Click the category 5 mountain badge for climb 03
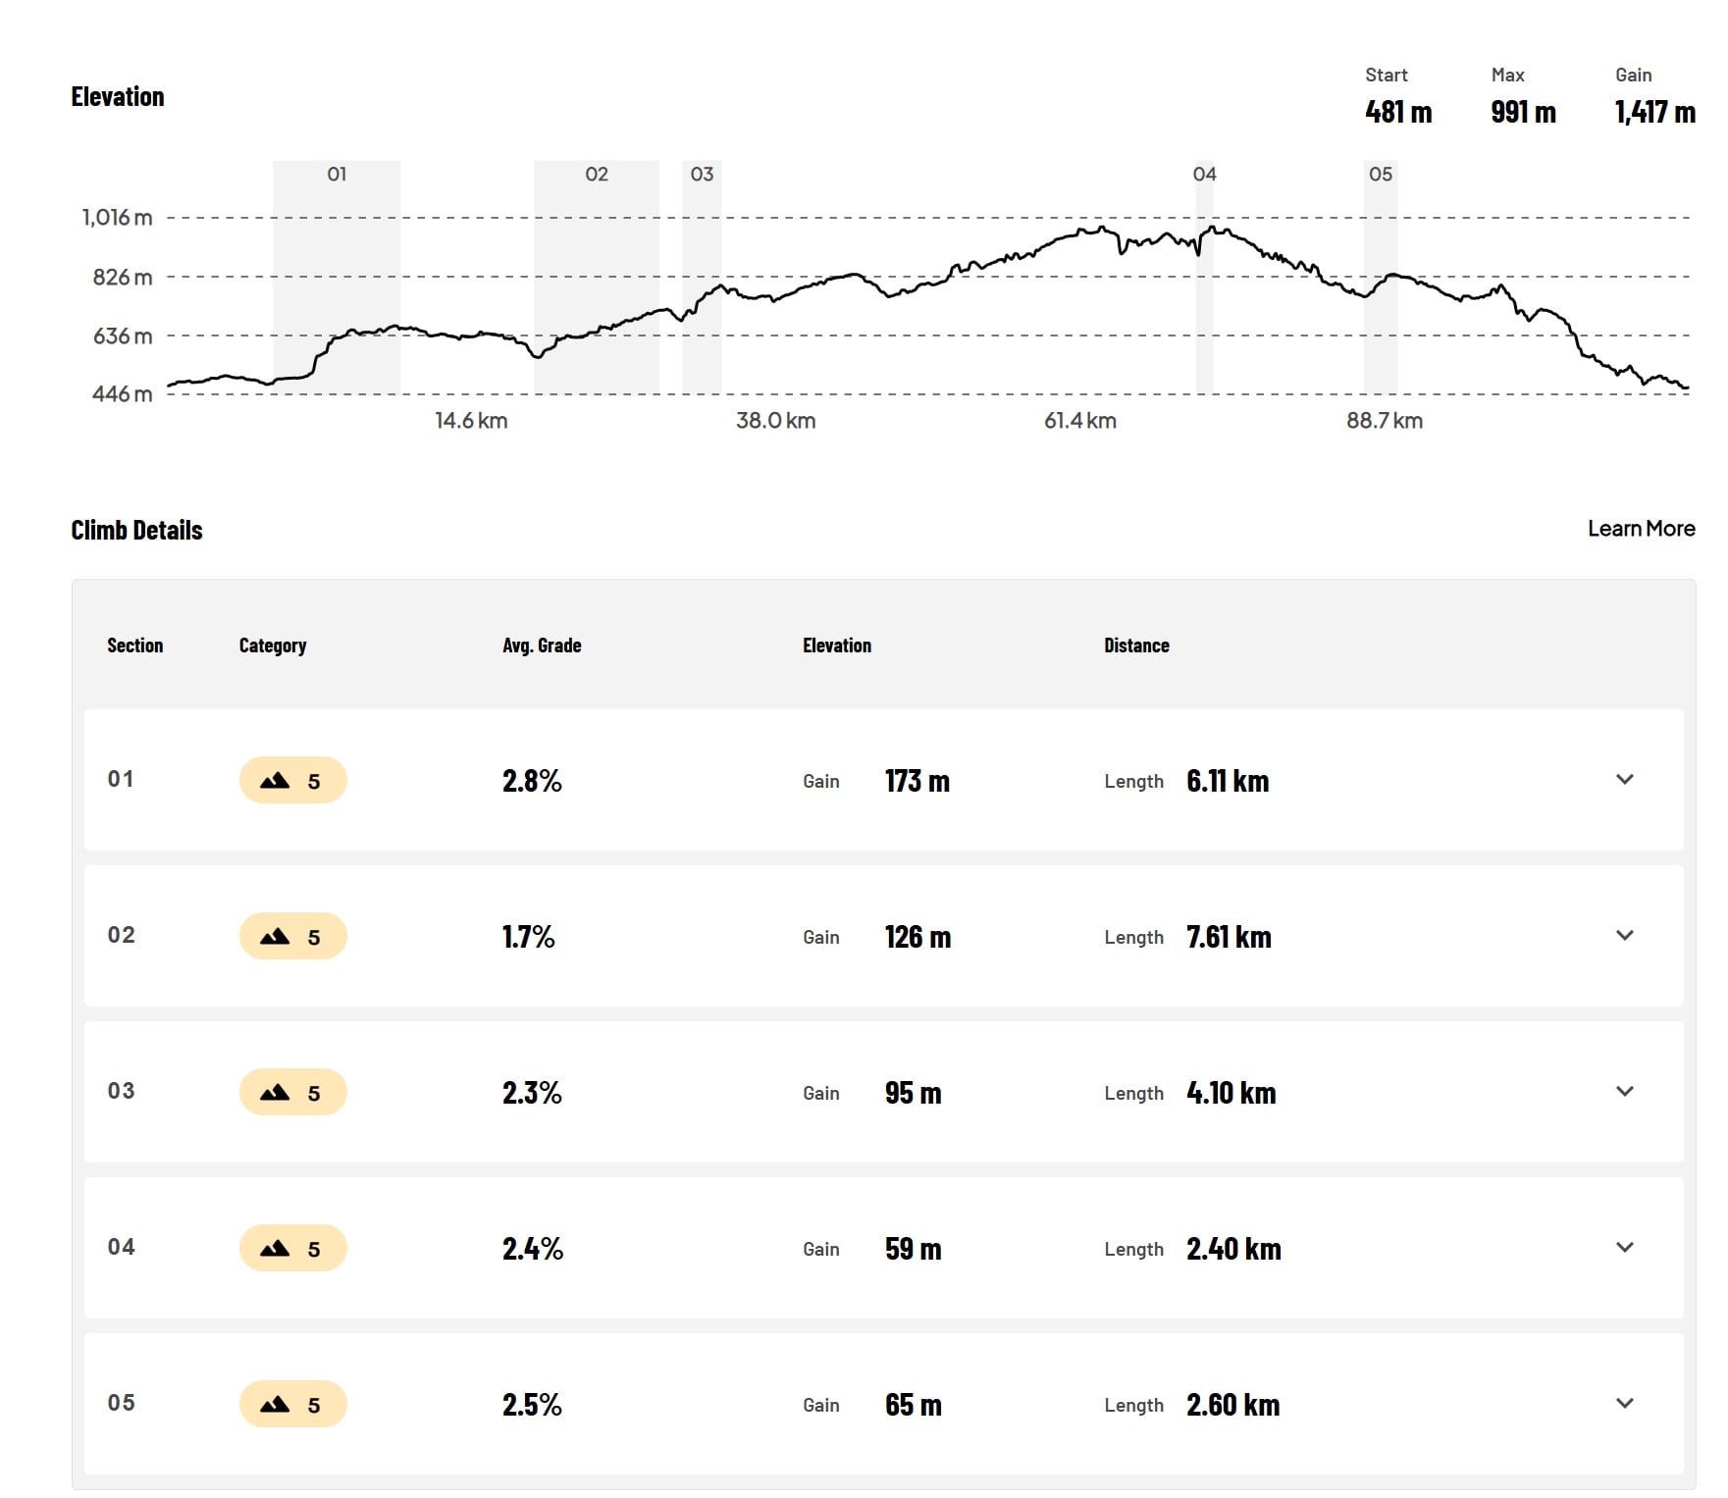1728x1498 pixels. [x=292, y=1093]
